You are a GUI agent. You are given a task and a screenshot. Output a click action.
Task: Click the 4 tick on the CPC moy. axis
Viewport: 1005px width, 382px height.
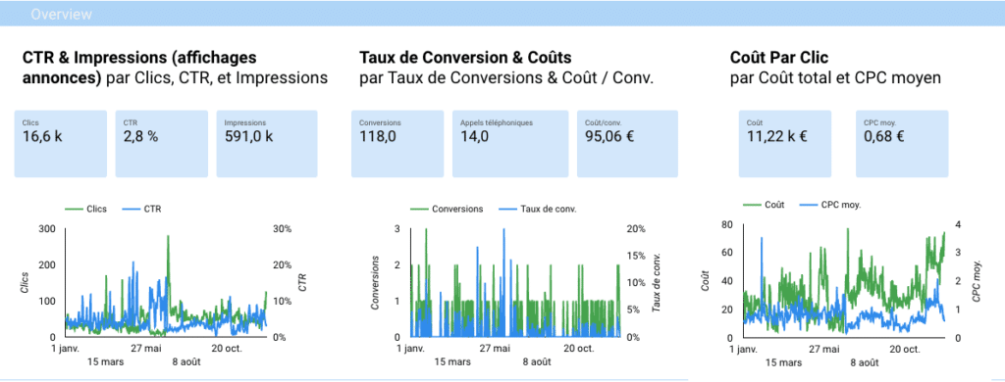tap(958, 224)
